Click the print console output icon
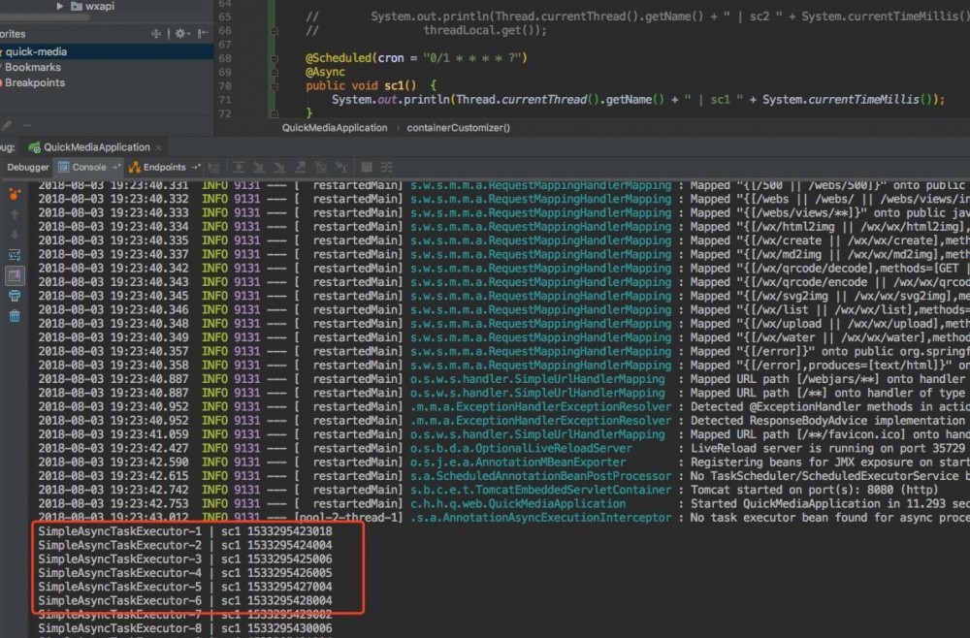 15,296
